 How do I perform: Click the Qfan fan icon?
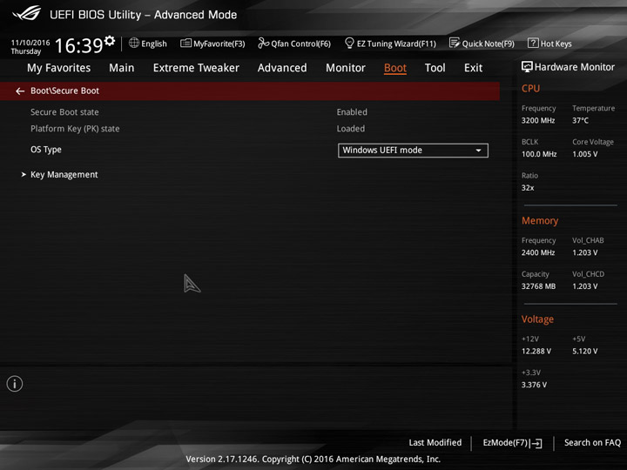pos(263,43)
